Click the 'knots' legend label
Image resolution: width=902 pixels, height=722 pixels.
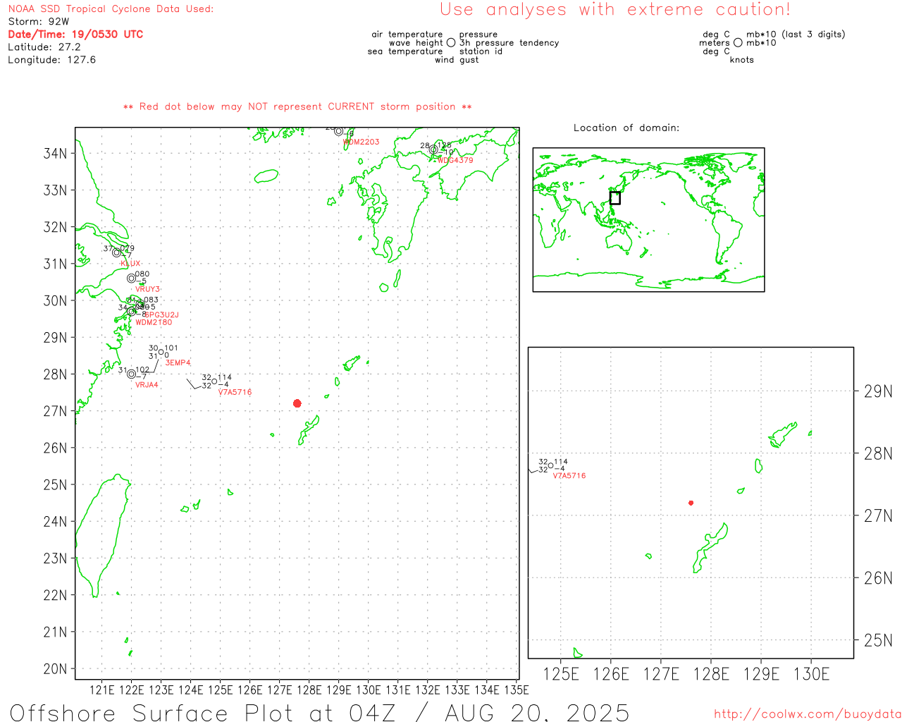(x=742, y=60)
